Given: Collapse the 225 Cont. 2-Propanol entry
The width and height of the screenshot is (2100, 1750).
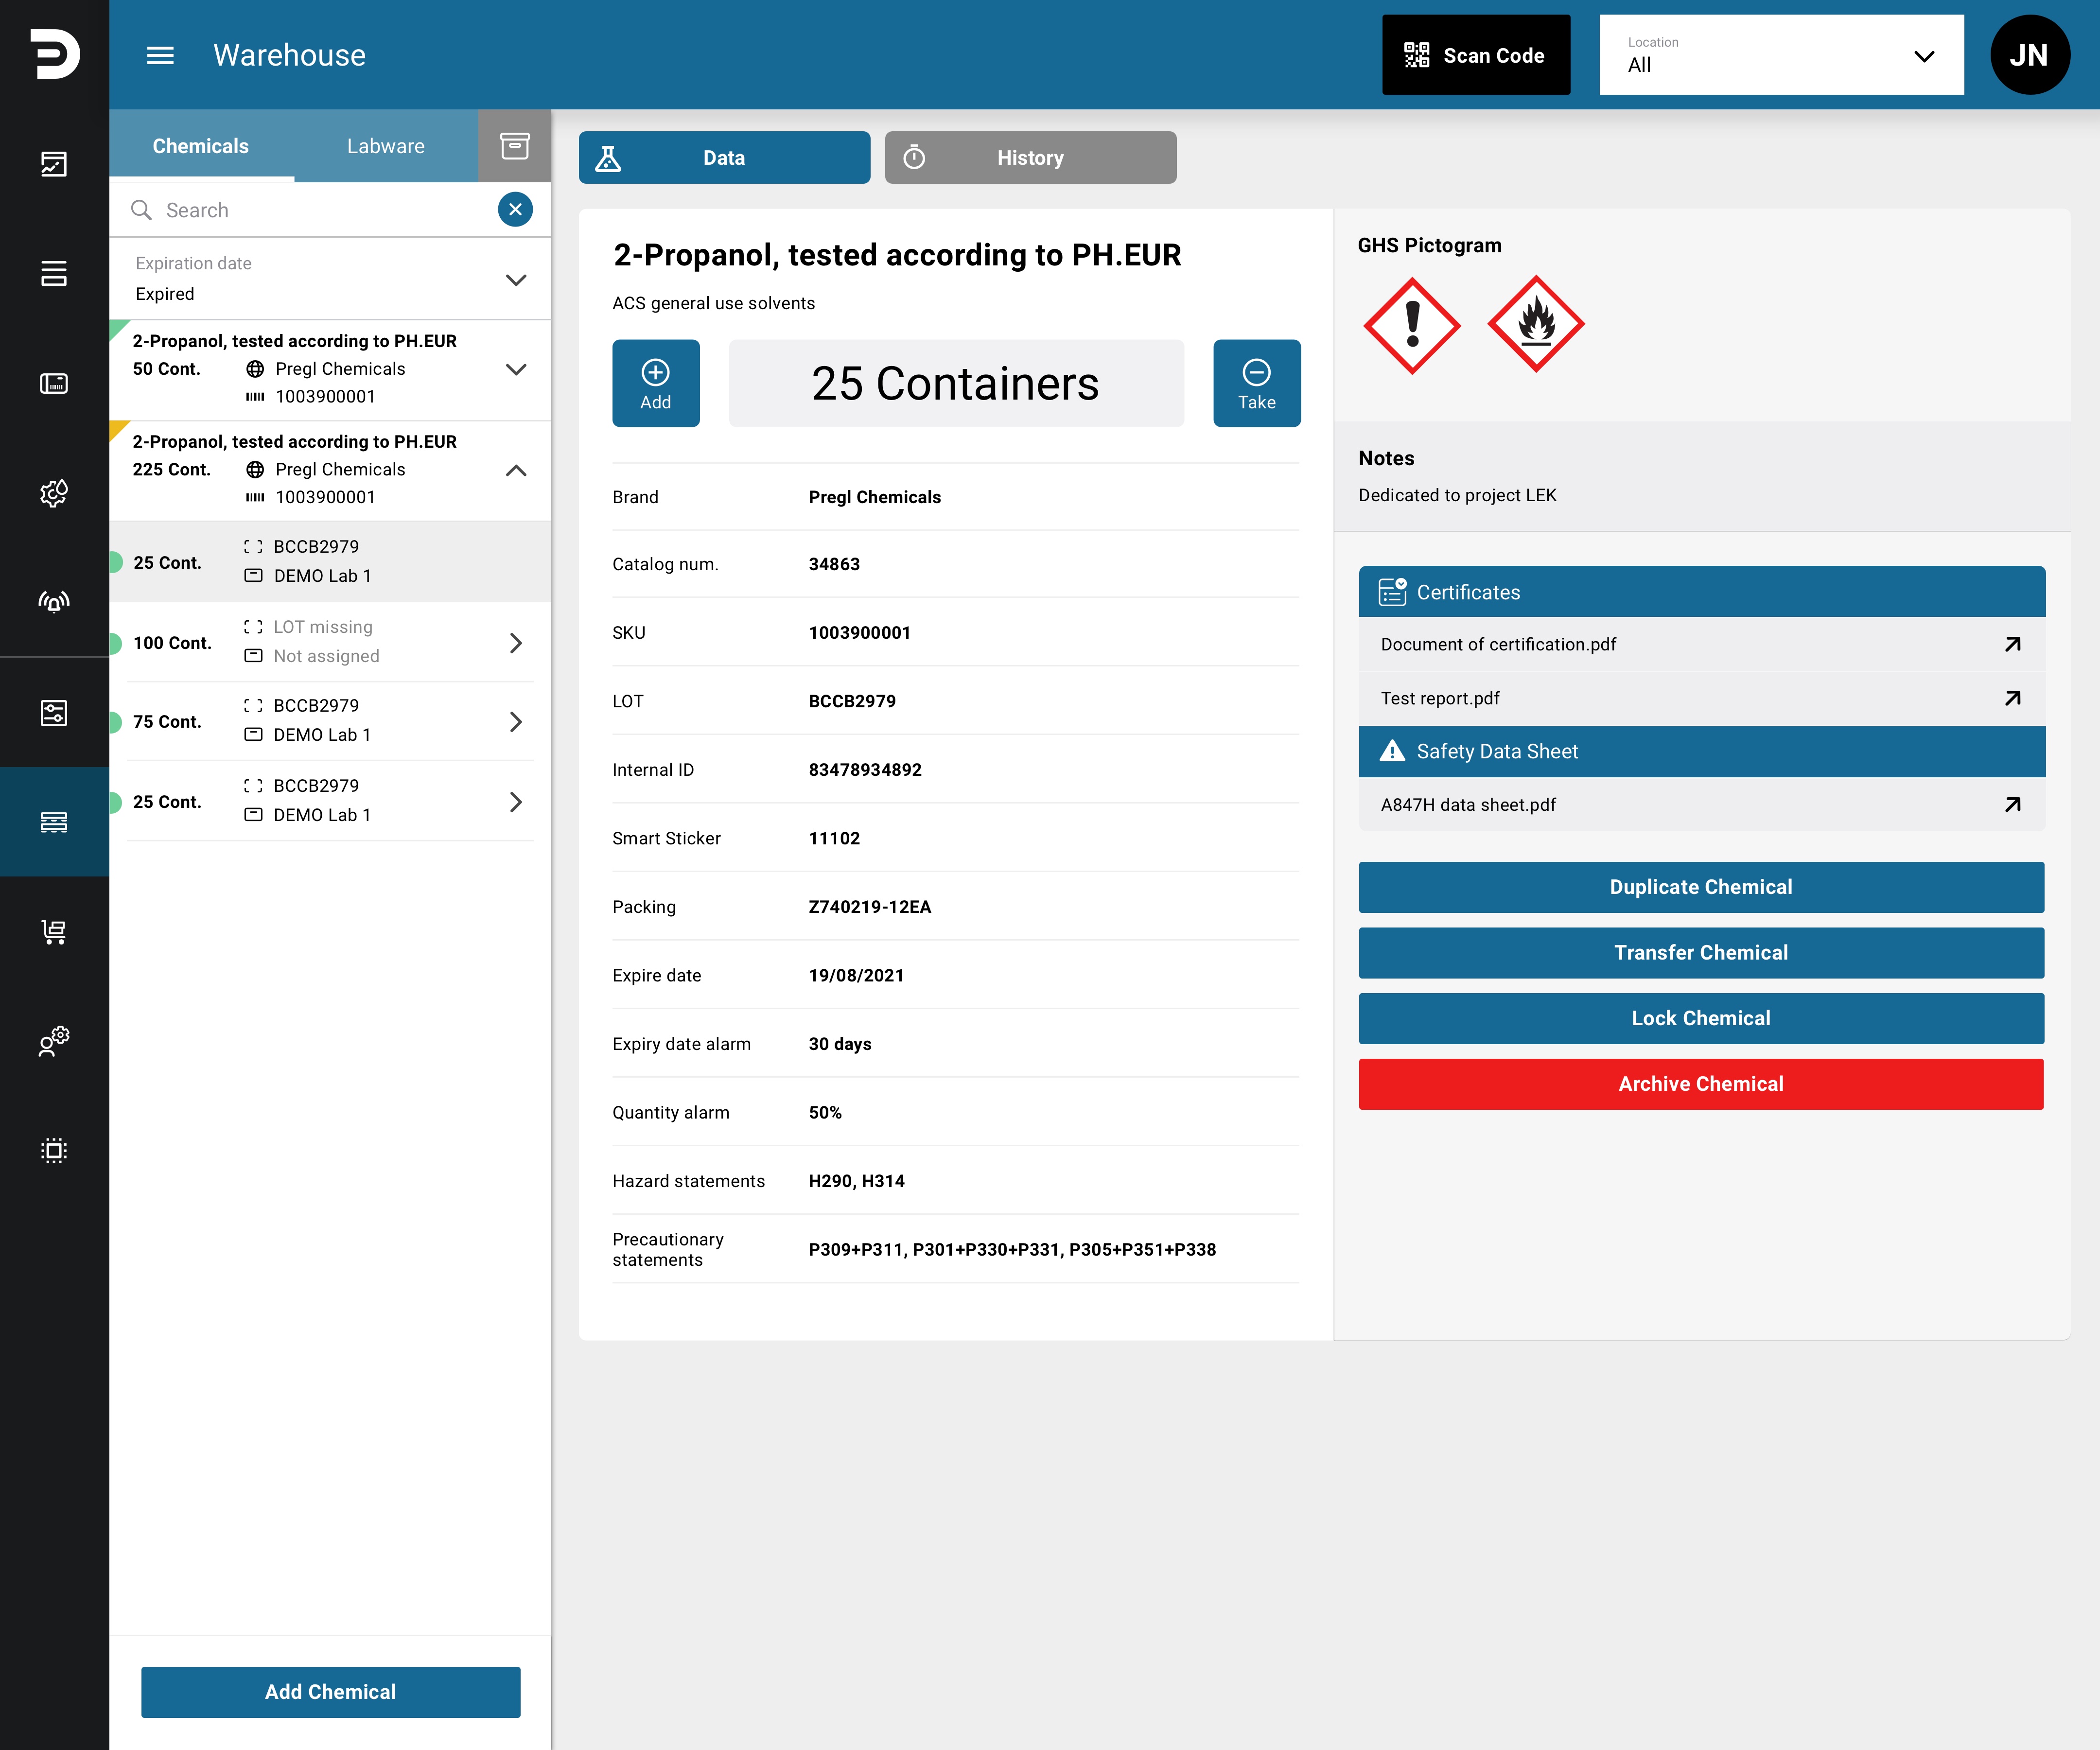Looking at the screenshot, I should pos(515,470).
